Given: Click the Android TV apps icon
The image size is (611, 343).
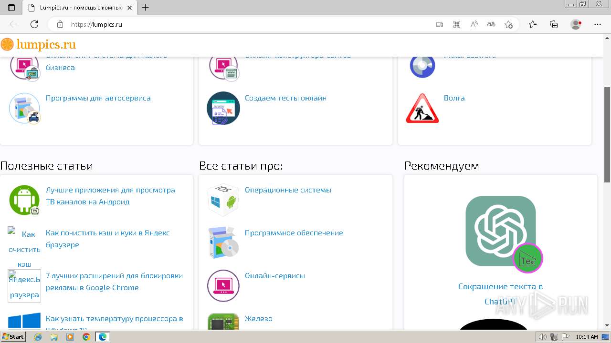Looking at the screenshot, I should [x=24, y=200].
